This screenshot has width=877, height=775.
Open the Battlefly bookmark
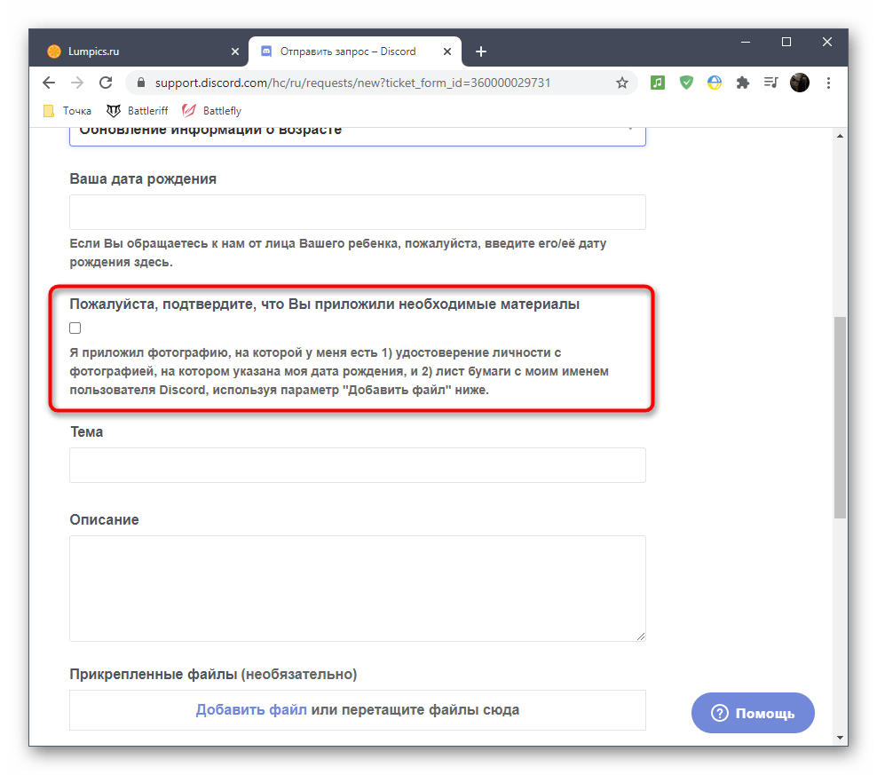[211, 111]
